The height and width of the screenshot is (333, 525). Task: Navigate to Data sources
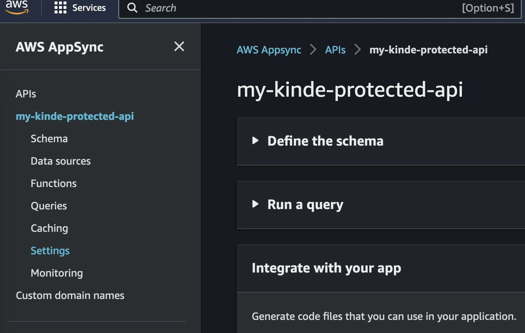[x=60, y=161]
